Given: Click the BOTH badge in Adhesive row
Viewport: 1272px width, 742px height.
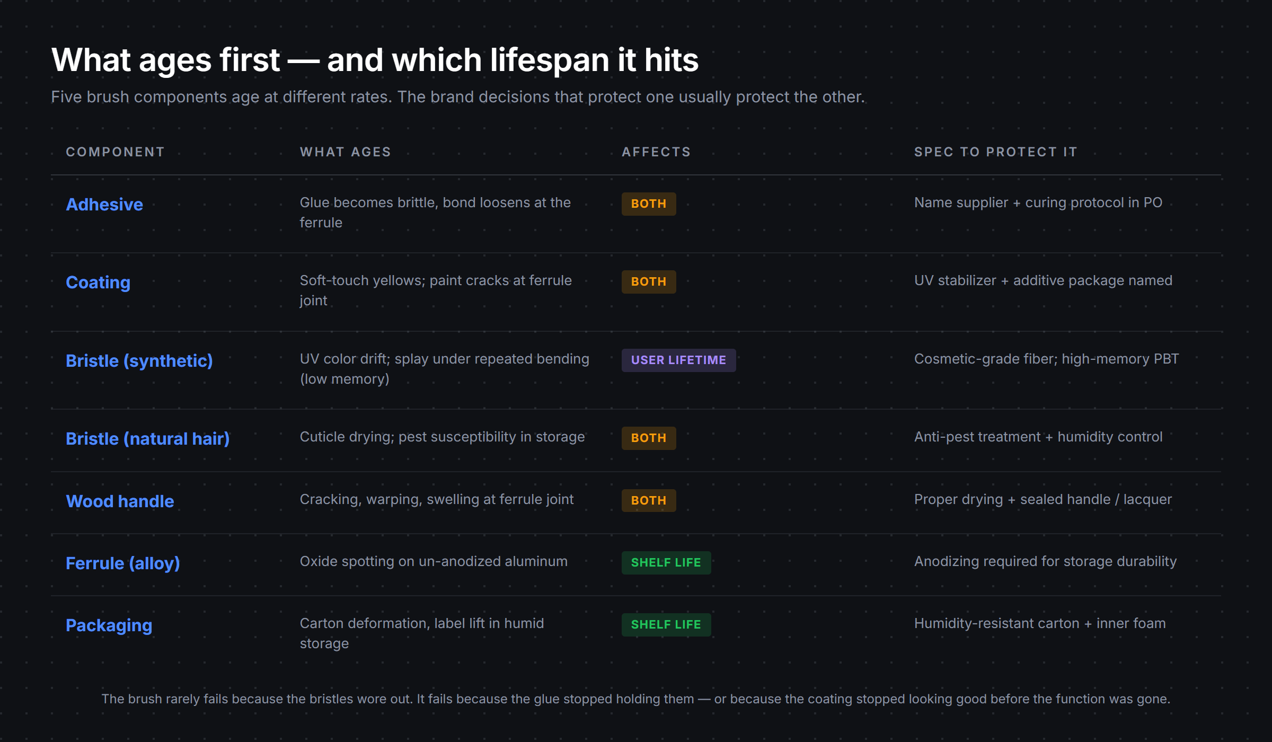Looking at the screenshot, I should tap(649, 204).
